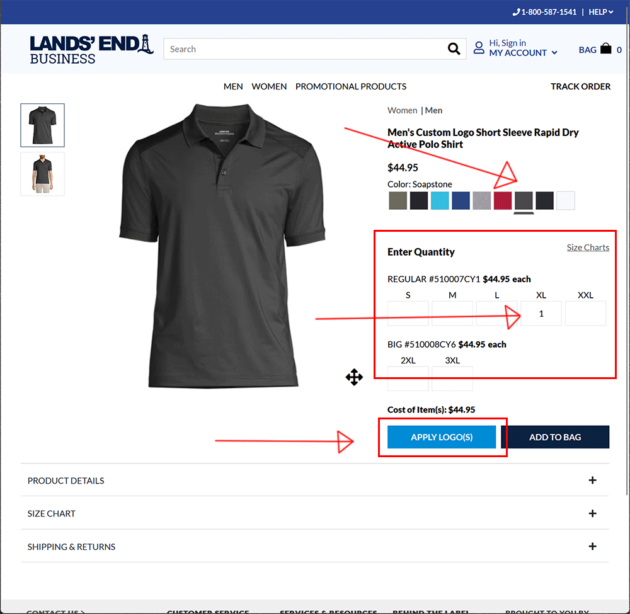Viewport: 630px width, 614px height.
Task: Open the PROMOTIONAL PRODUCTS menu
Action: click(351, 86)
